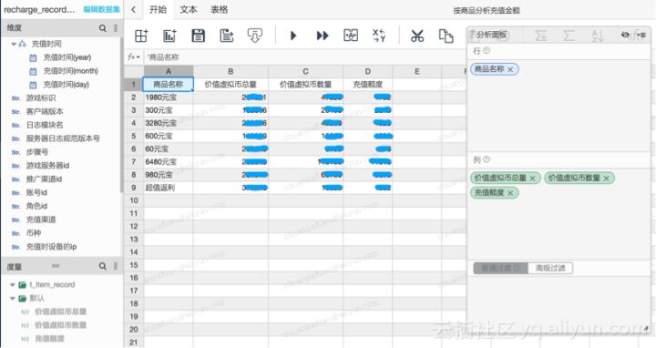Image resolution: width=656 pixels, height=348 pixels.
Task: Click the single play run icon
Action: click(293, 36)
